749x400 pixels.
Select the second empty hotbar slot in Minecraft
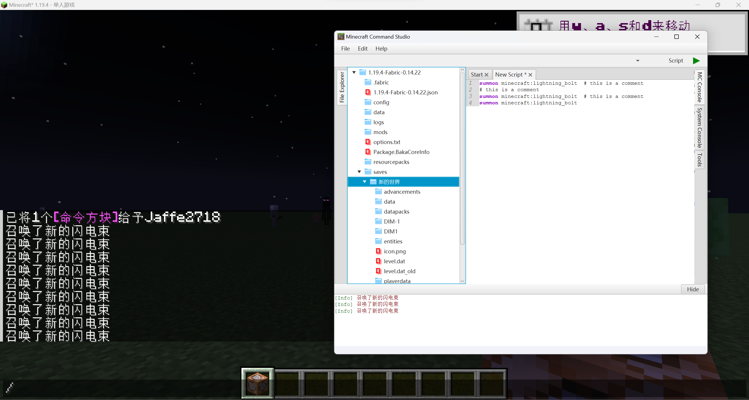316,383
